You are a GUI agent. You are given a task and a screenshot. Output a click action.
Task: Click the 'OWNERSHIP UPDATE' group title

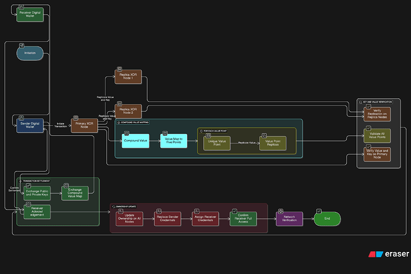pos(126,207)
